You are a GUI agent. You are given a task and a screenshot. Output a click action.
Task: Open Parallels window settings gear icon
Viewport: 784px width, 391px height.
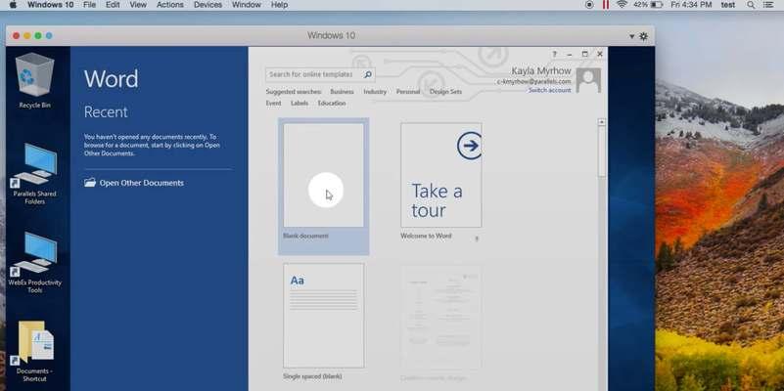[x=643, y=36]
